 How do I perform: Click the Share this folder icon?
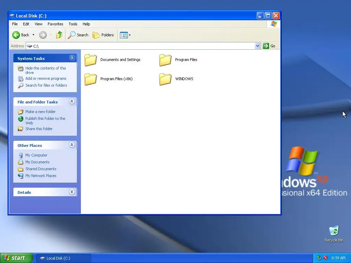pos(21,129)
